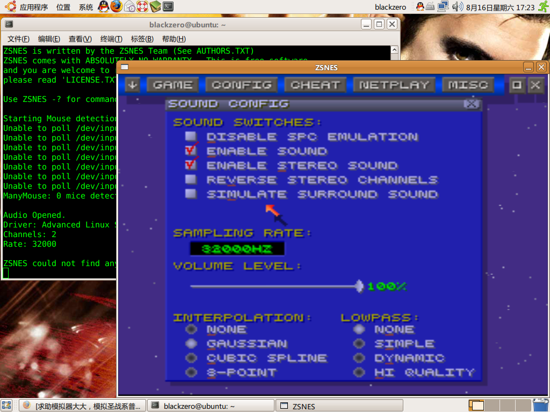Open the 编辑(E) menu in the terminal
550x412 pixels.
(x=49, y=39)
